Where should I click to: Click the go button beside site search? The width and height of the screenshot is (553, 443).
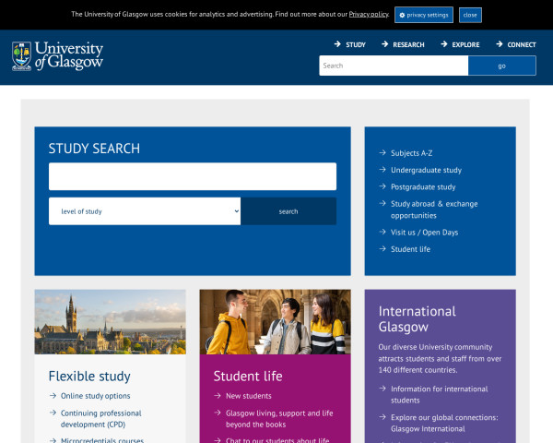502,66
